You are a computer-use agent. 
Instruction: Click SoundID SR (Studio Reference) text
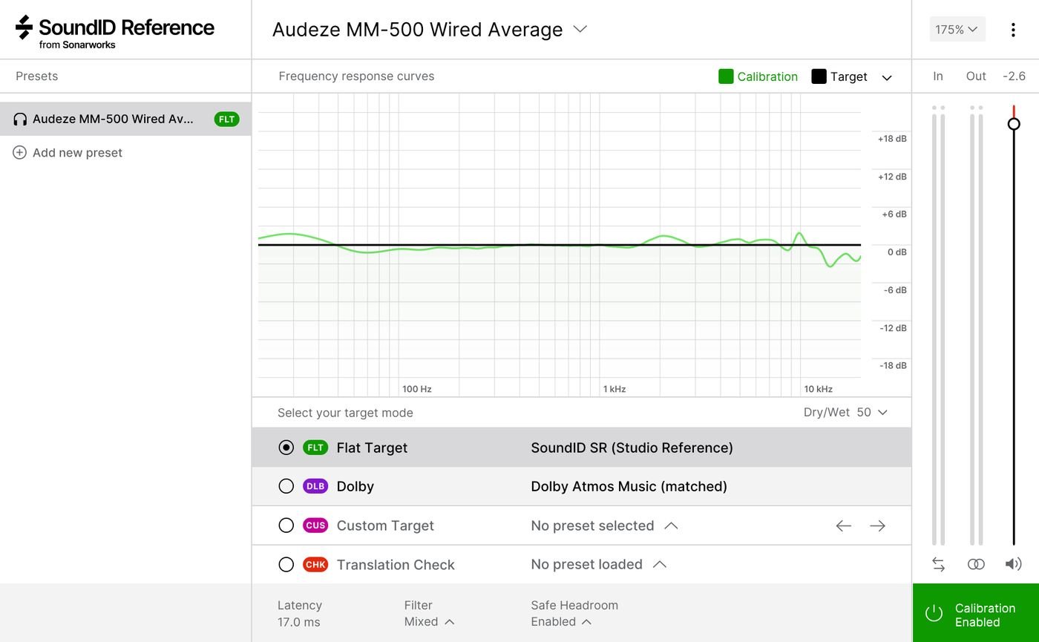point(632,448)
